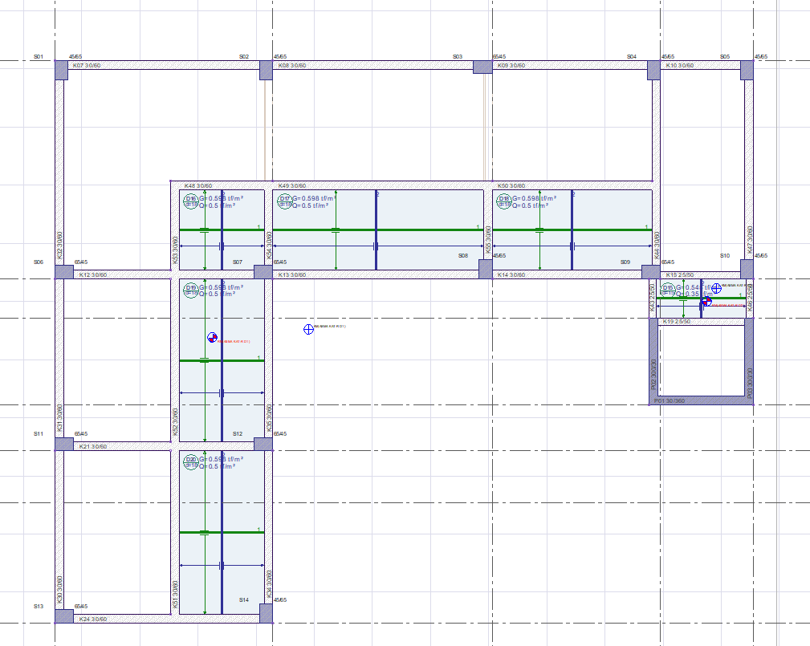Click column S08 square
This screenshot has width=810, height=646.
coord(485,270)
